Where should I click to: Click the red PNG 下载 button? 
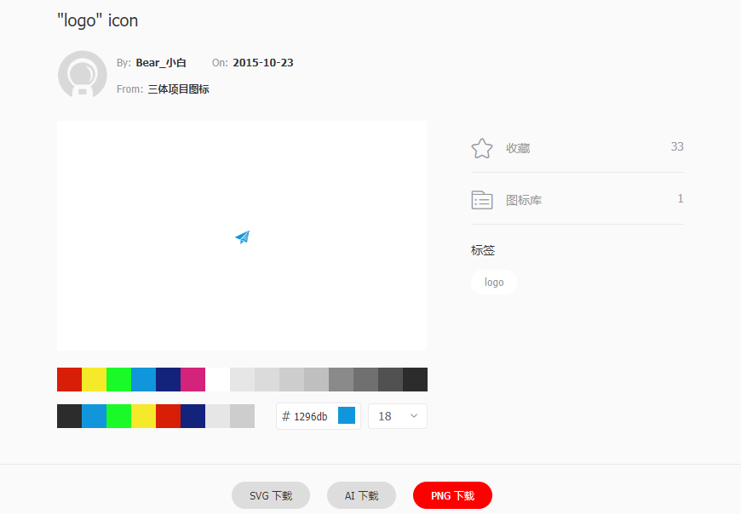[453, 495]
